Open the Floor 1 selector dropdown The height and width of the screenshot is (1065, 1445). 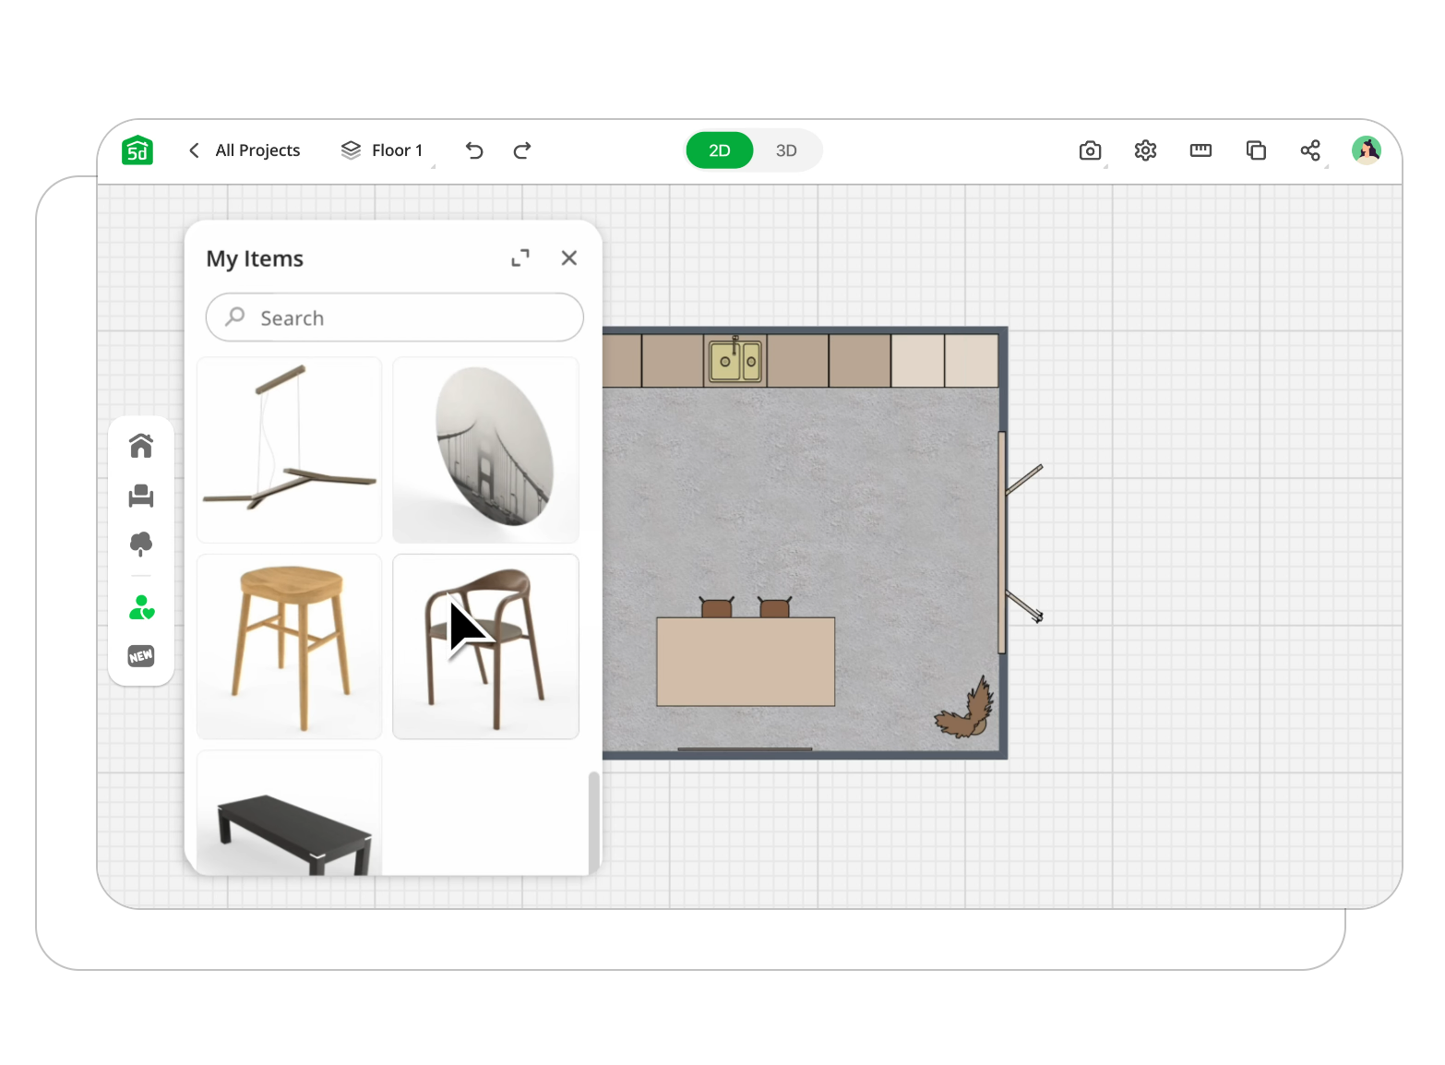coord(383,150)
